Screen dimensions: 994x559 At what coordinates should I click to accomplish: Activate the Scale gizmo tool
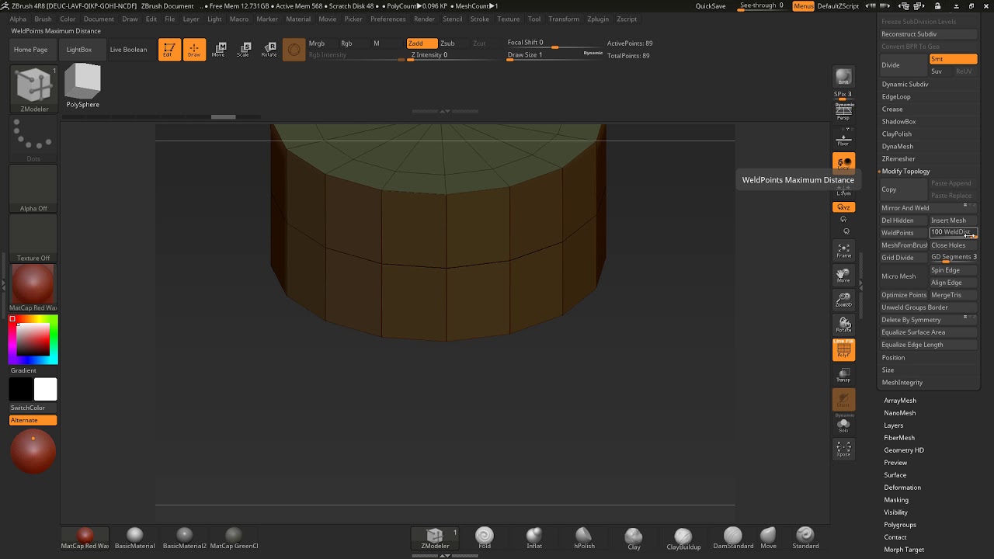244,50
